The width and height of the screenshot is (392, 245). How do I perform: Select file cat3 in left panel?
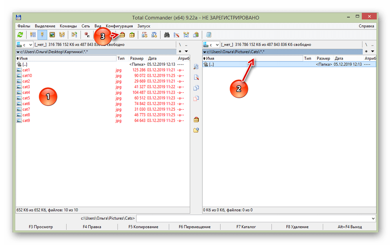pyautogui.click(x=26, y=87)
